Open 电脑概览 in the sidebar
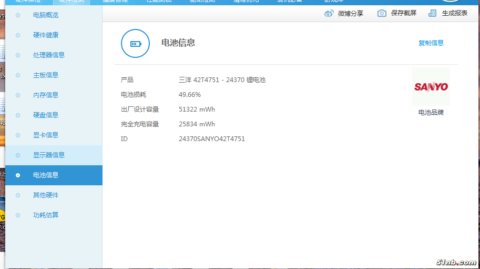480x269 pixels. (x=46, y=15)
